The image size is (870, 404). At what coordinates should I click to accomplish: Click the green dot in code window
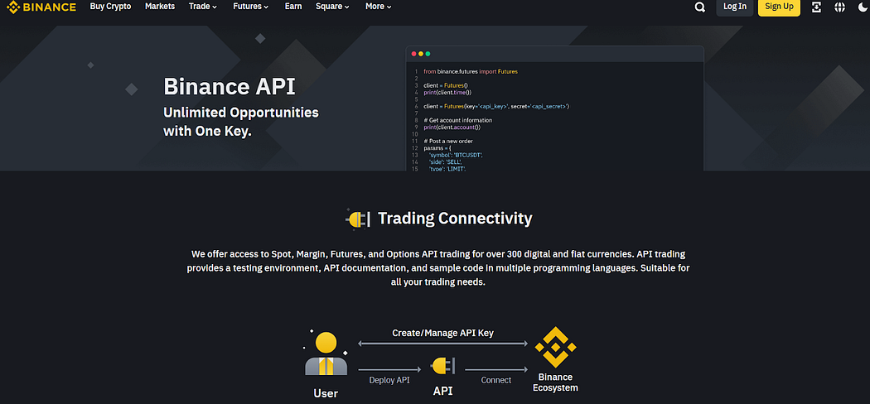click(x=428, y=54)
